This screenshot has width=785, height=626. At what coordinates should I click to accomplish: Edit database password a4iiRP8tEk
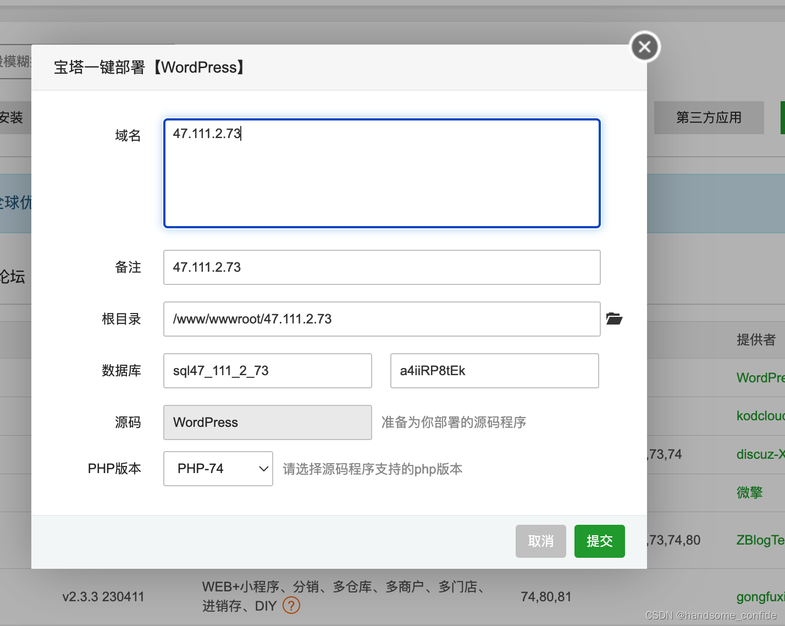point(494,371)
